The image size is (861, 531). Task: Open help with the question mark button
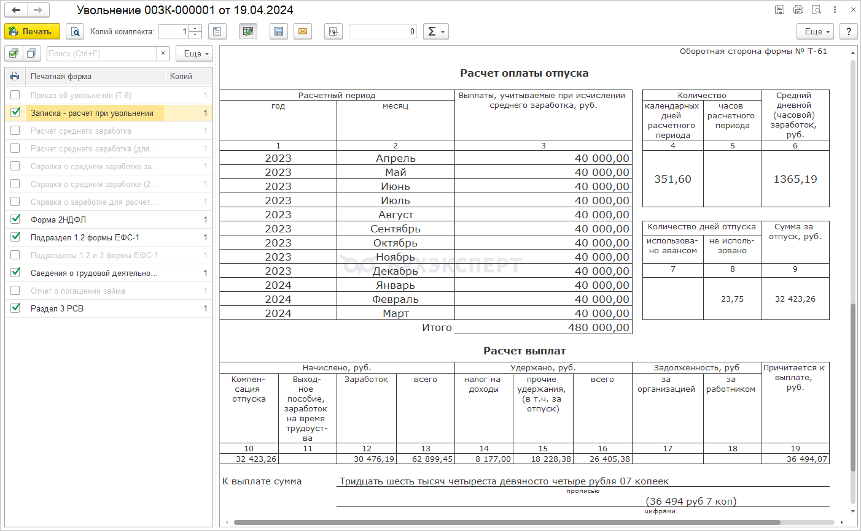click(848, 31)
